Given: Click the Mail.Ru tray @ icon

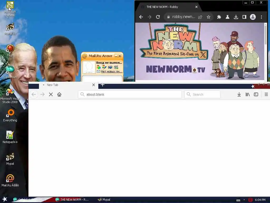Looking at the screenshot, I should 250,200.
